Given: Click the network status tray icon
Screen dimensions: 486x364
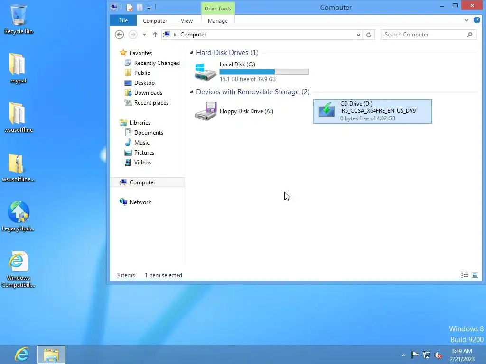Looking at the screenshot, I should click(x=427, y=355).
